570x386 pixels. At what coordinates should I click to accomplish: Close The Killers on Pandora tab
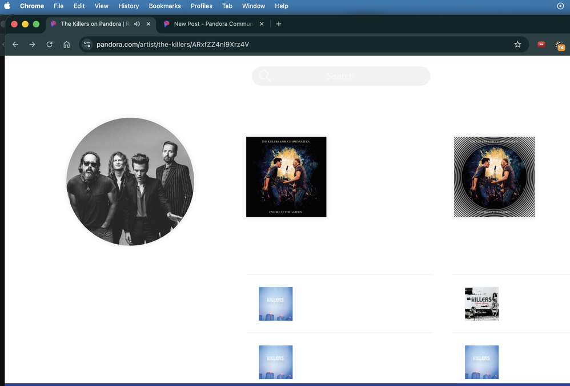pyautogui.click(x=148, y=24)
